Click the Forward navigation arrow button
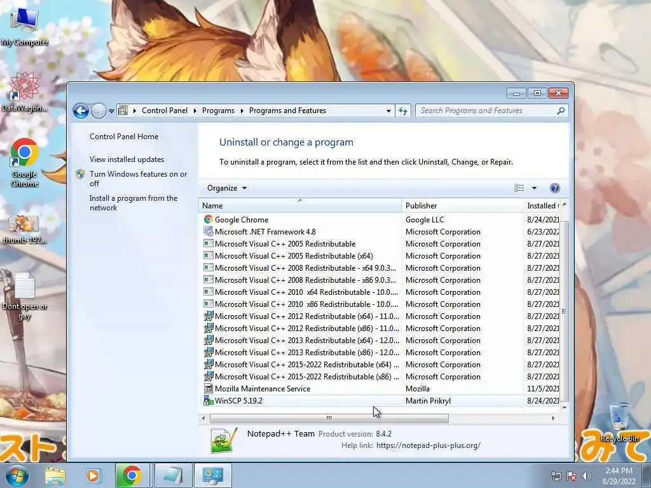 [x=99, y=111]
